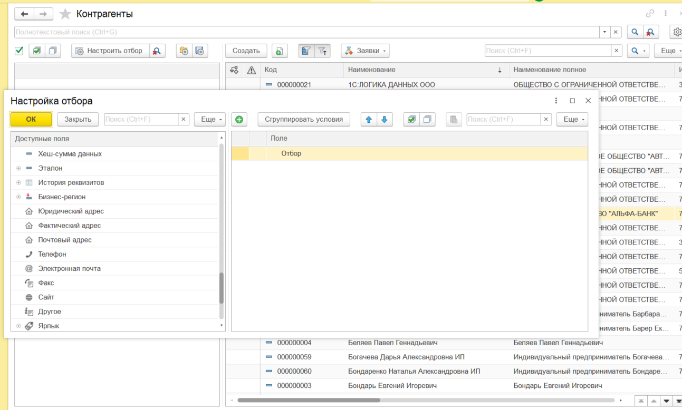Move the condition up with blue arrow
Image resolution: width=682 pixels, height=410 pixels.
tap(369, 119)
